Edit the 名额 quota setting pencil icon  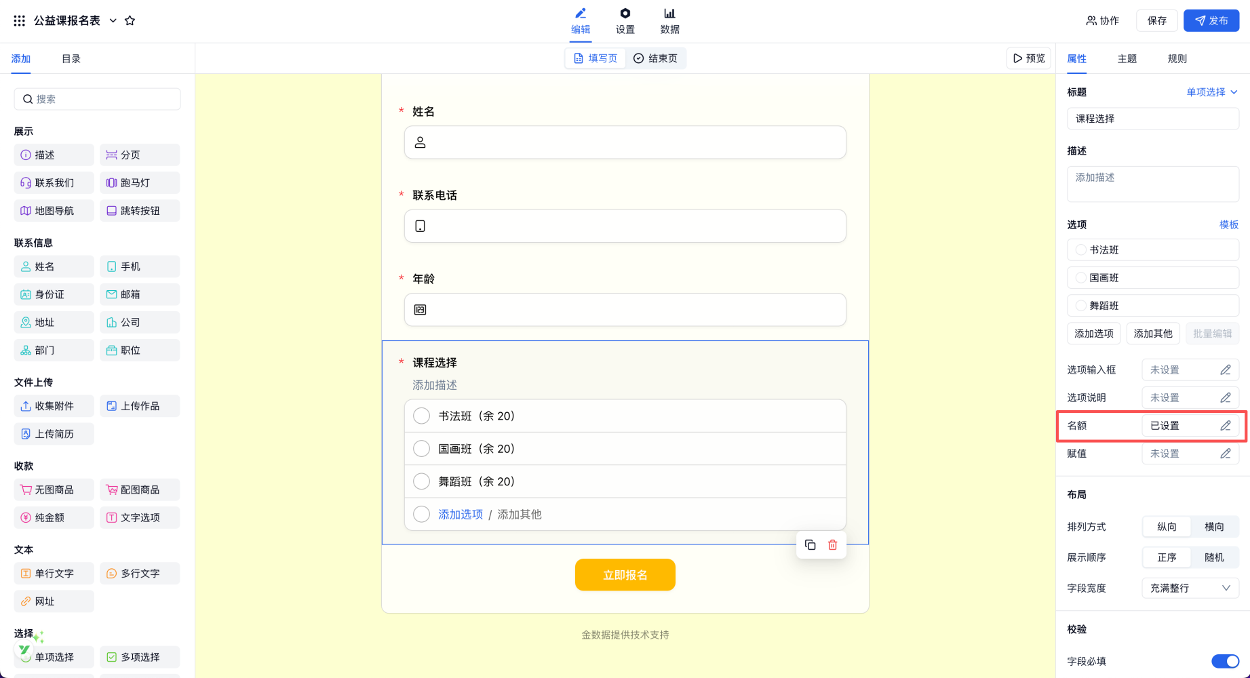pyautogui.click(x=1225, y=426)
